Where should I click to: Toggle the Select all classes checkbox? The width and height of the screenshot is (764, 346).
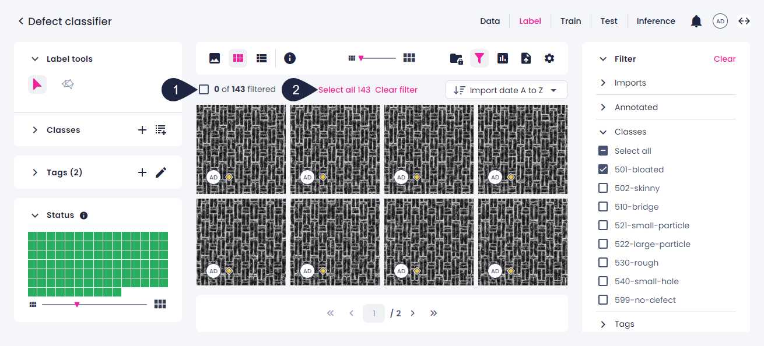(603, 151)
